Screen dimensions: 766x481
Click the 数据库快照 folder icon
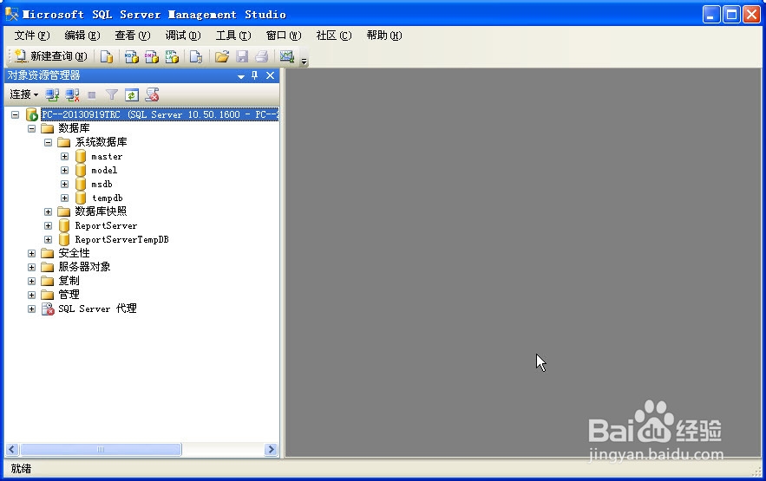coord(64,211)
